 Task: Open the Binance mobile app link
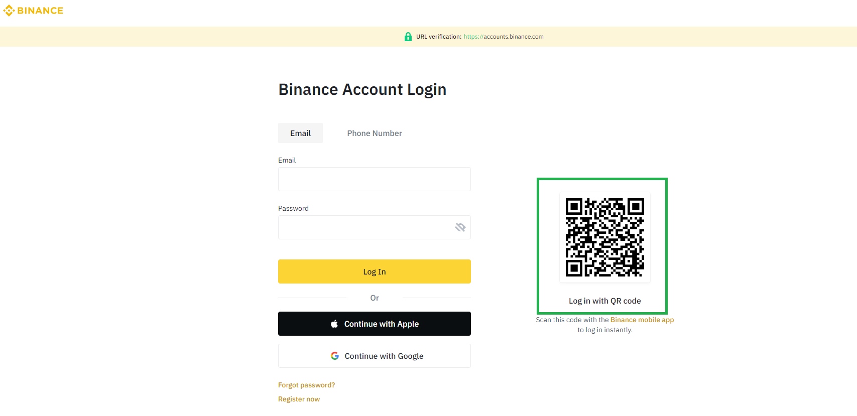(x=642, y=320)
